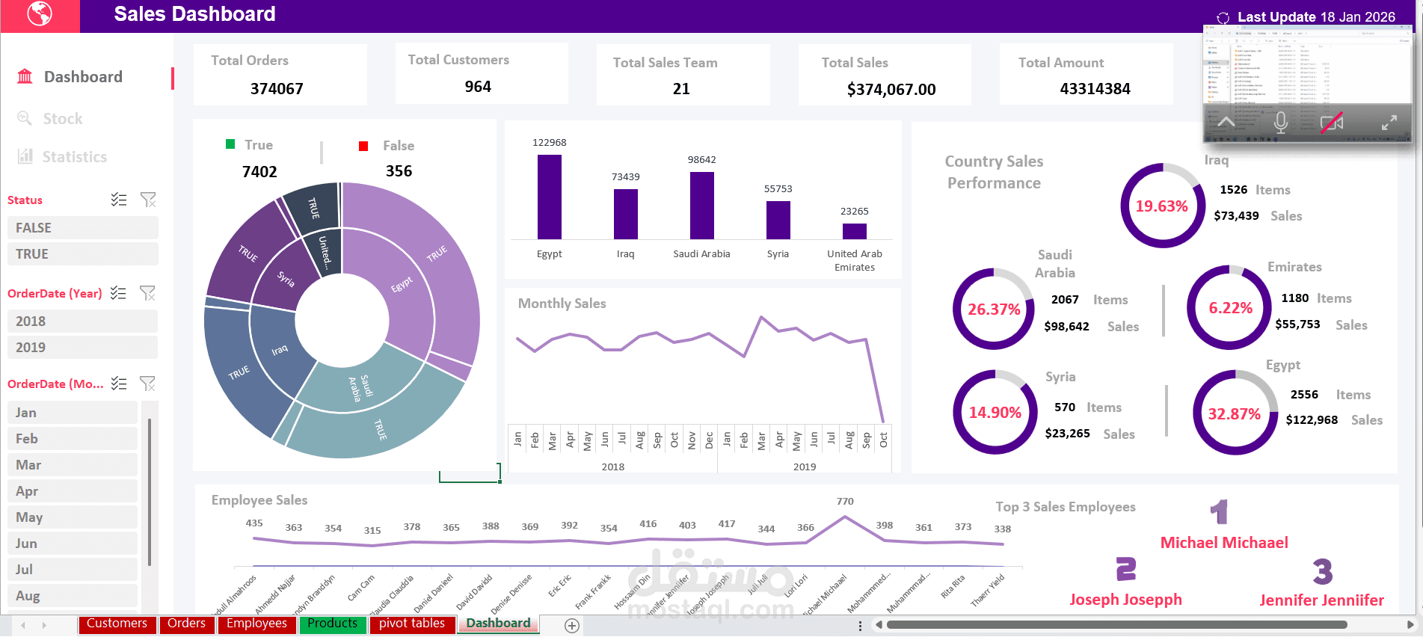The image size is (1423, 637).
Task: Open the Employees sheet tab
Action: (256, 624)
